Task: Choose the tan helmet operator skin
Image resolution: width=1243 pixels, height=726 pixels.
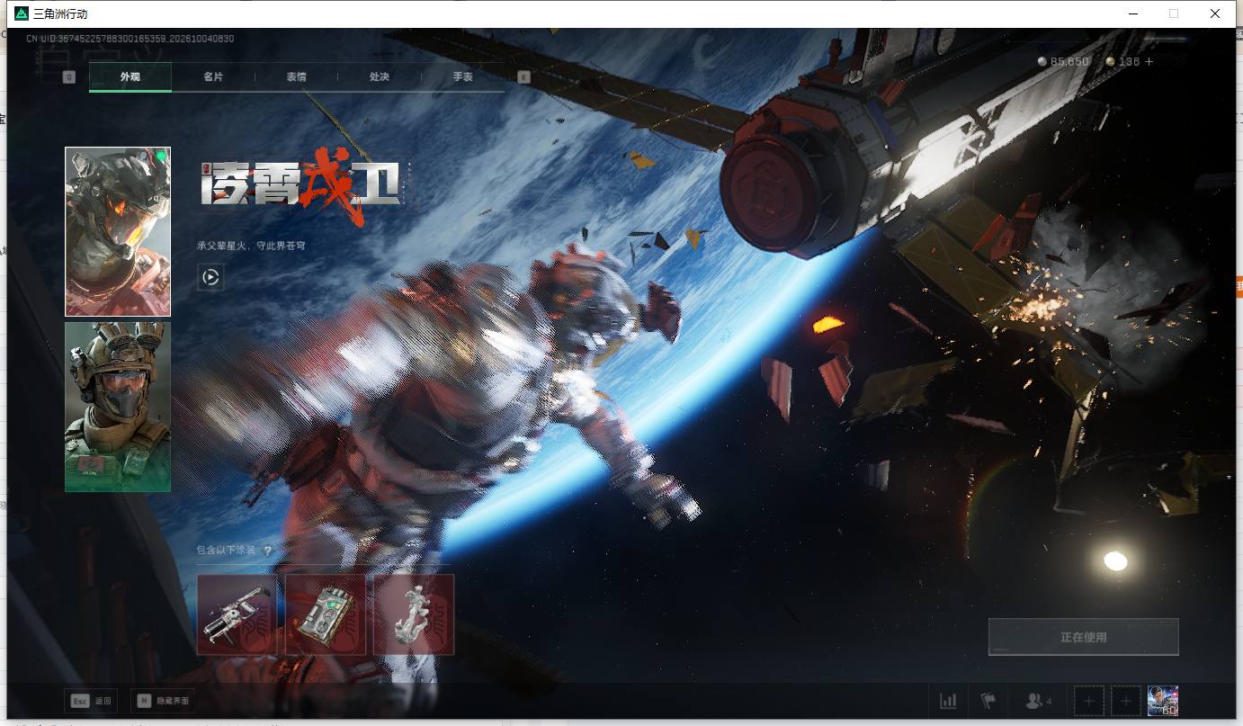Action: click(118, 407)
